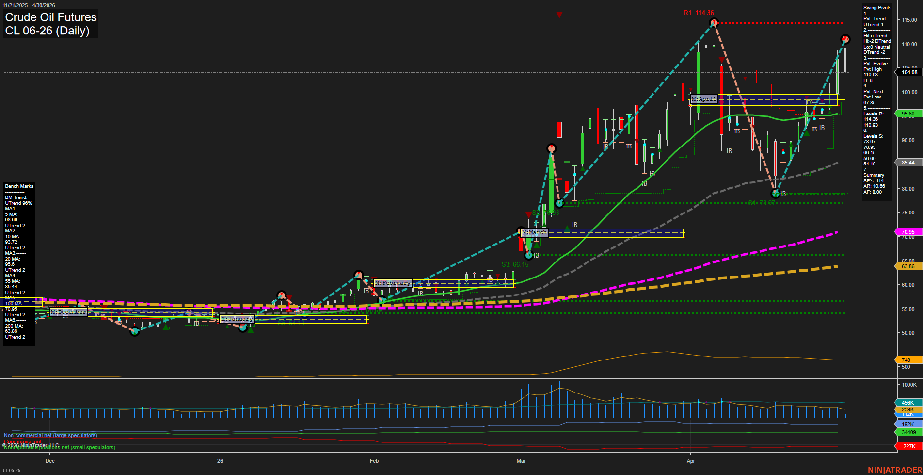Select the CL 06-26 tab at the bottom left
Screen dimensions: 923x475
(12, 470)
